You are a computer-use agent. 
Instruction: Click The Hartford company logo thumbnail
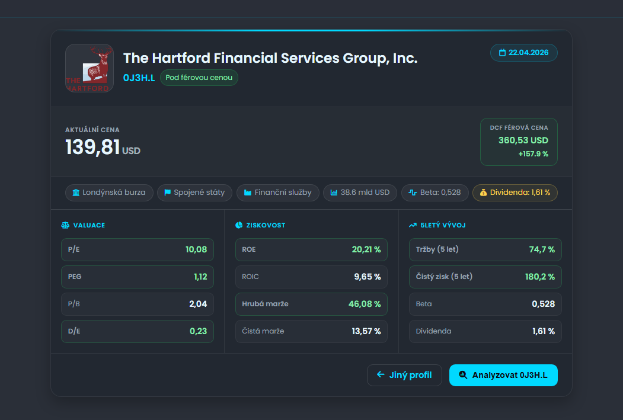tap(90, 68)
